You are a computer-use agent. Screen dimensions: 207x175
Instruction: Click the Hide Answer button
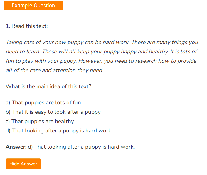23,164
